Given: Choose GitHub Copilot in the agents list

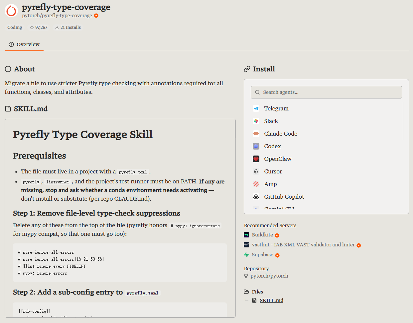Looking at the screenshot, I should click(284, 197).
